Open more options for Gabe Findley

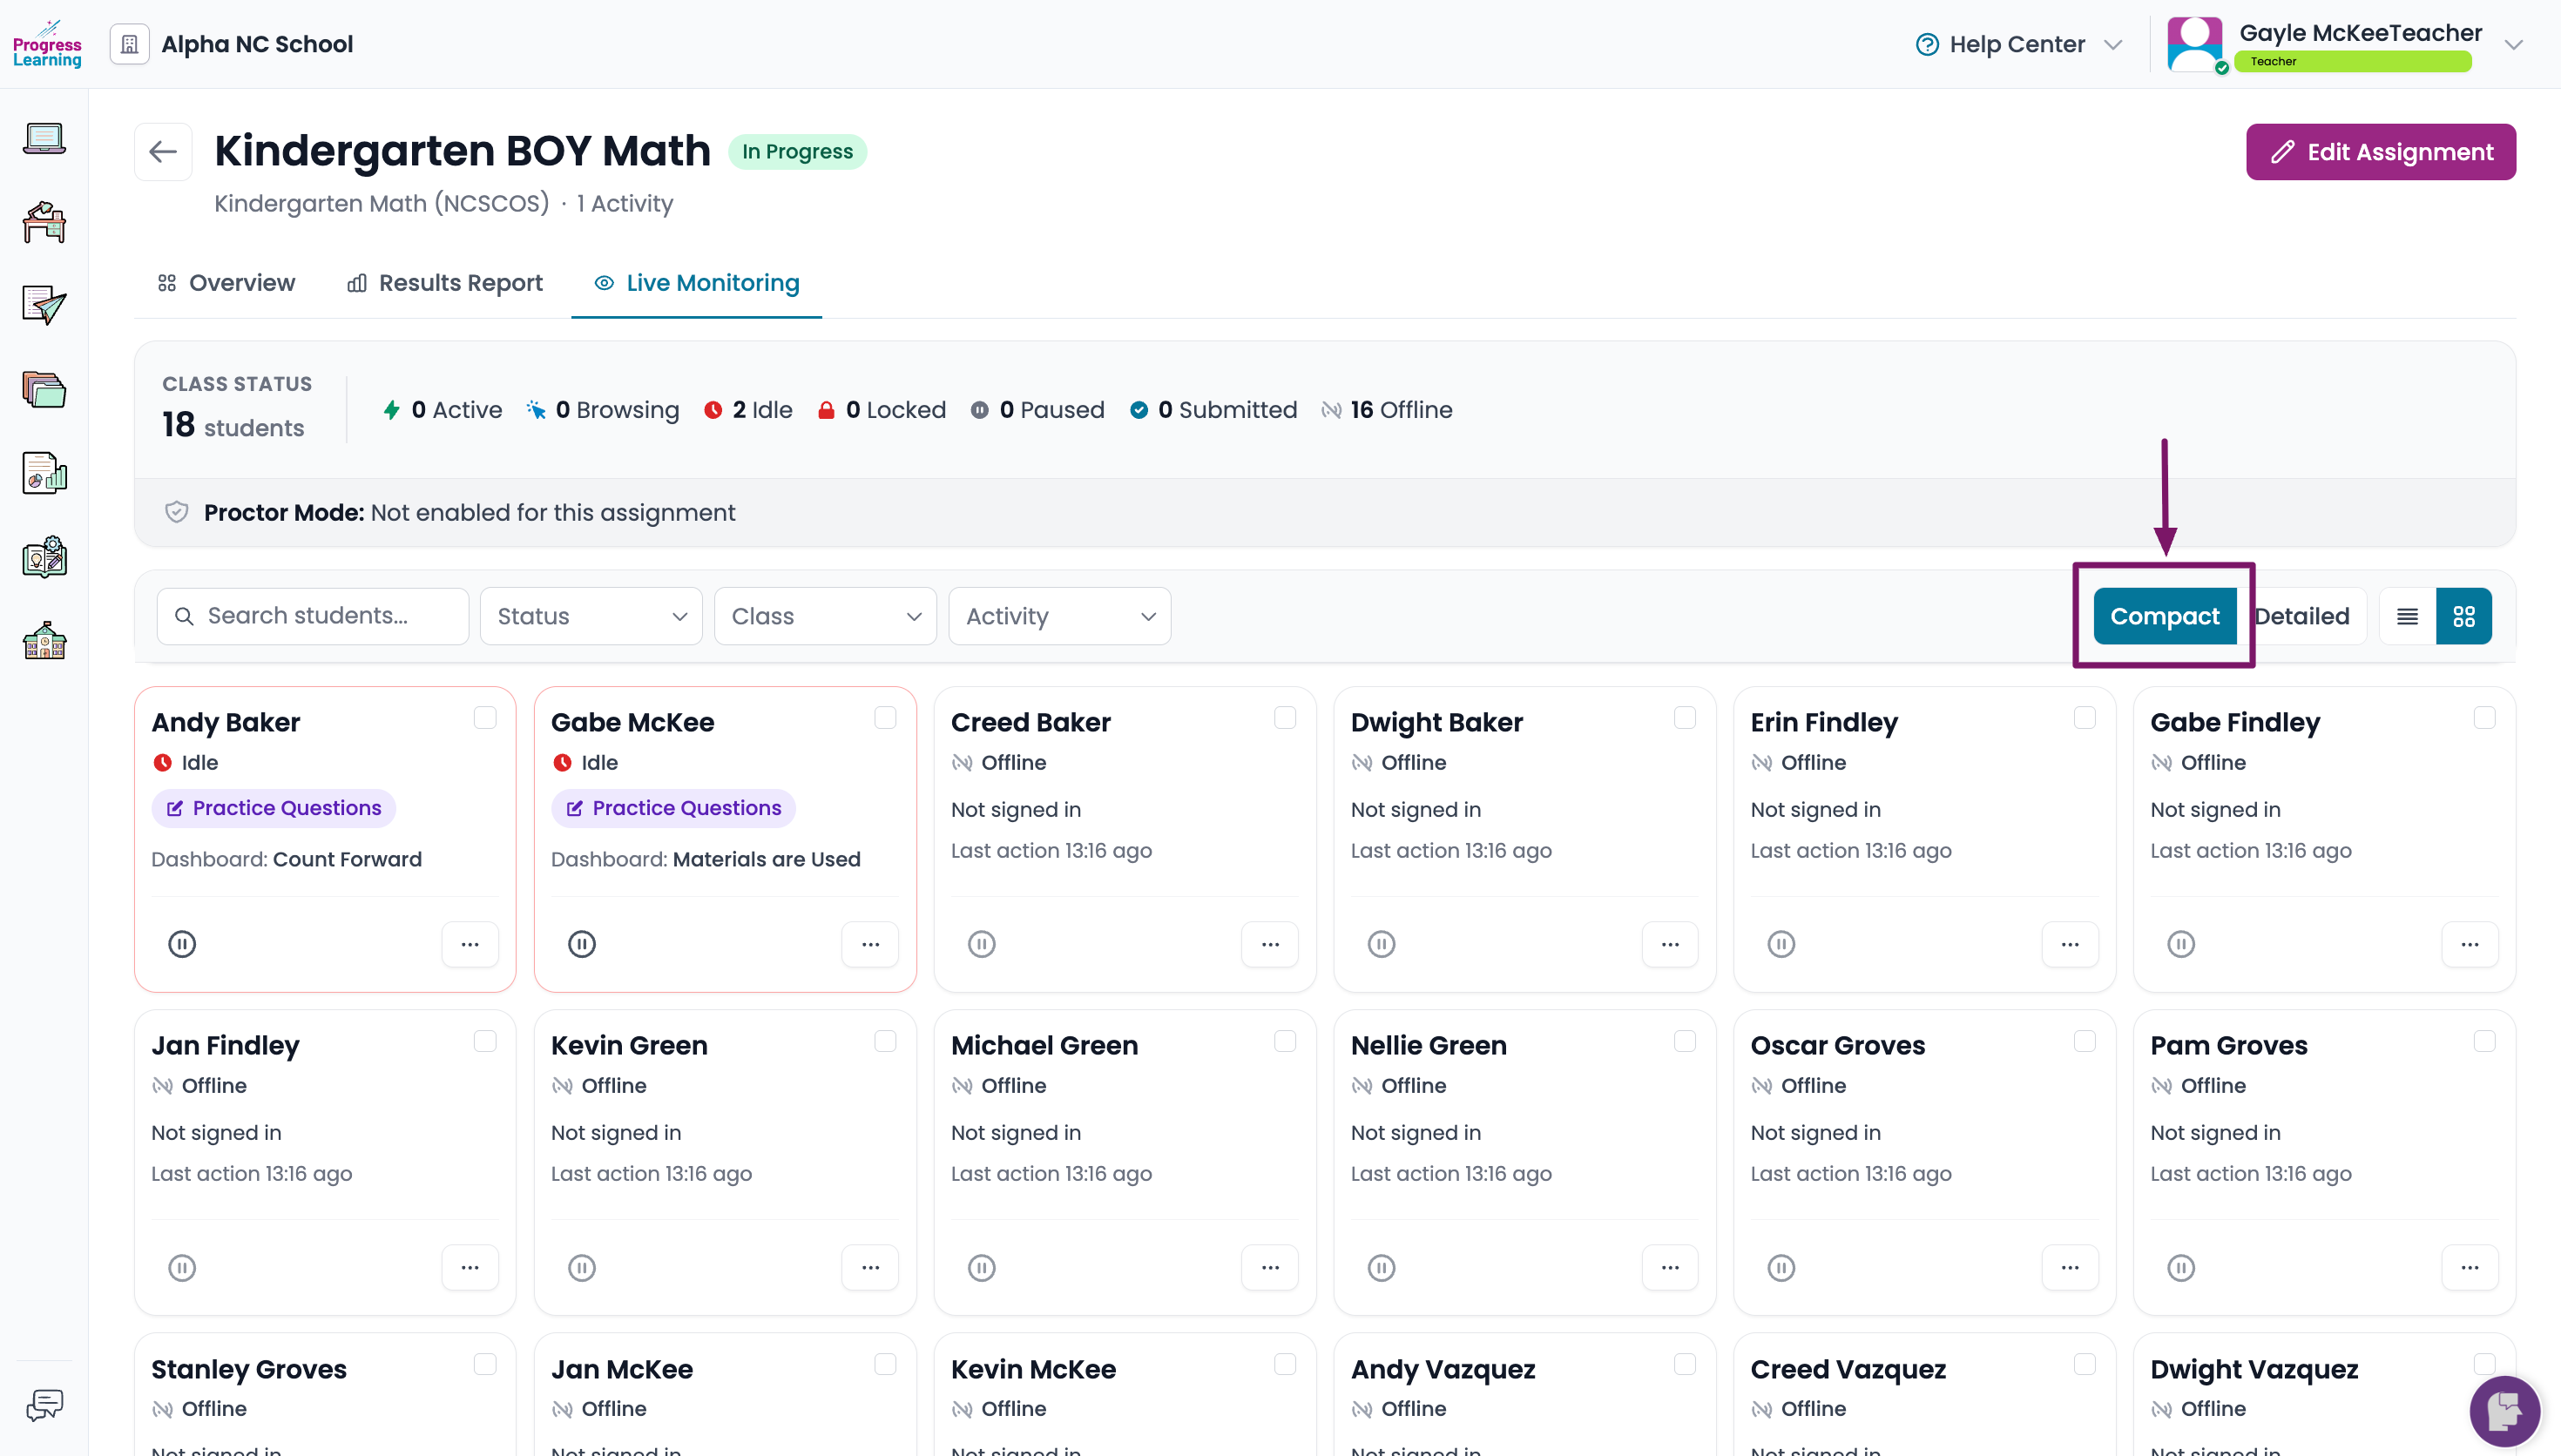tap(2470, 944)
